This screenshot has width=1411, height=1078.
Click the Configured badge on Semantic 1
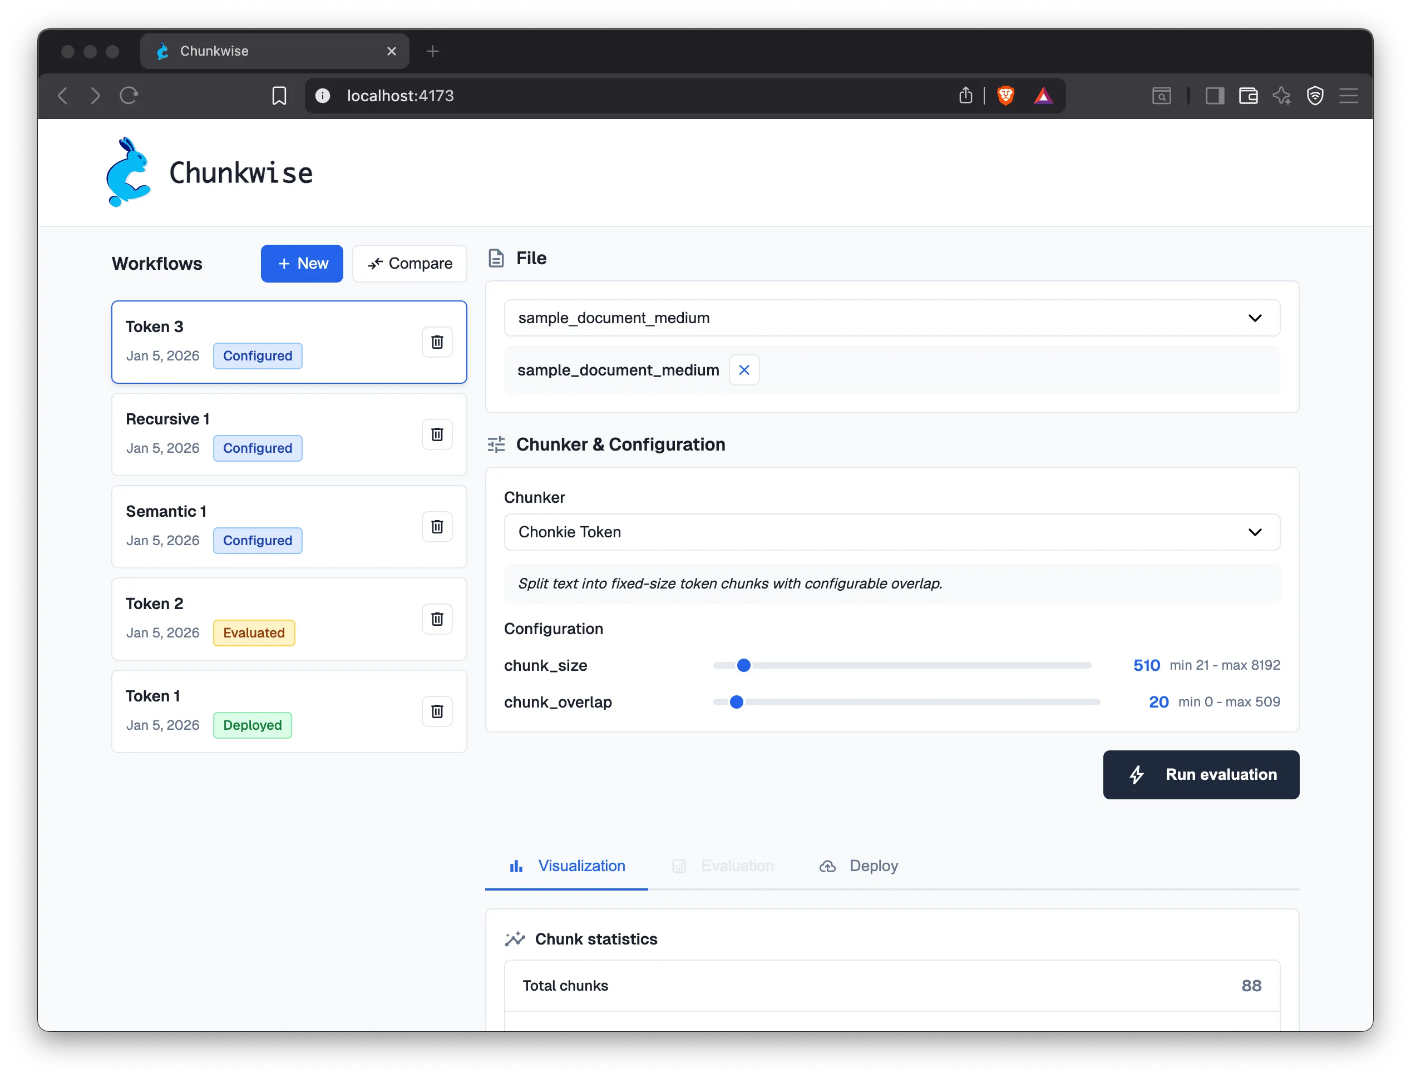click(257, 540)
